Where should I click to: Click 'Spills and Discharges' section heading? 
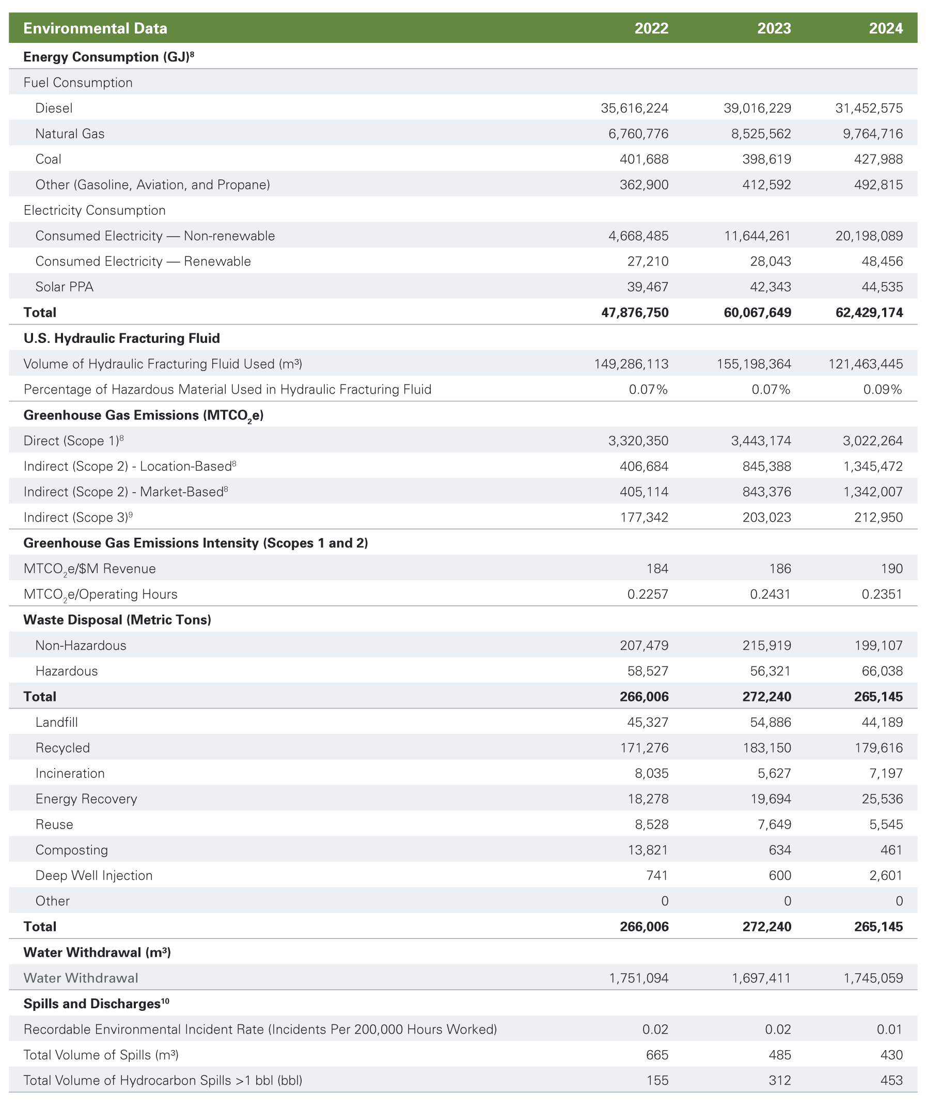pyautogui.click(x=97, y=1004)
